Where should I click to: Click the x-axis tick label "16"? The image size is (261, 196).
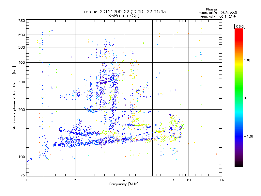pos(222,180)
